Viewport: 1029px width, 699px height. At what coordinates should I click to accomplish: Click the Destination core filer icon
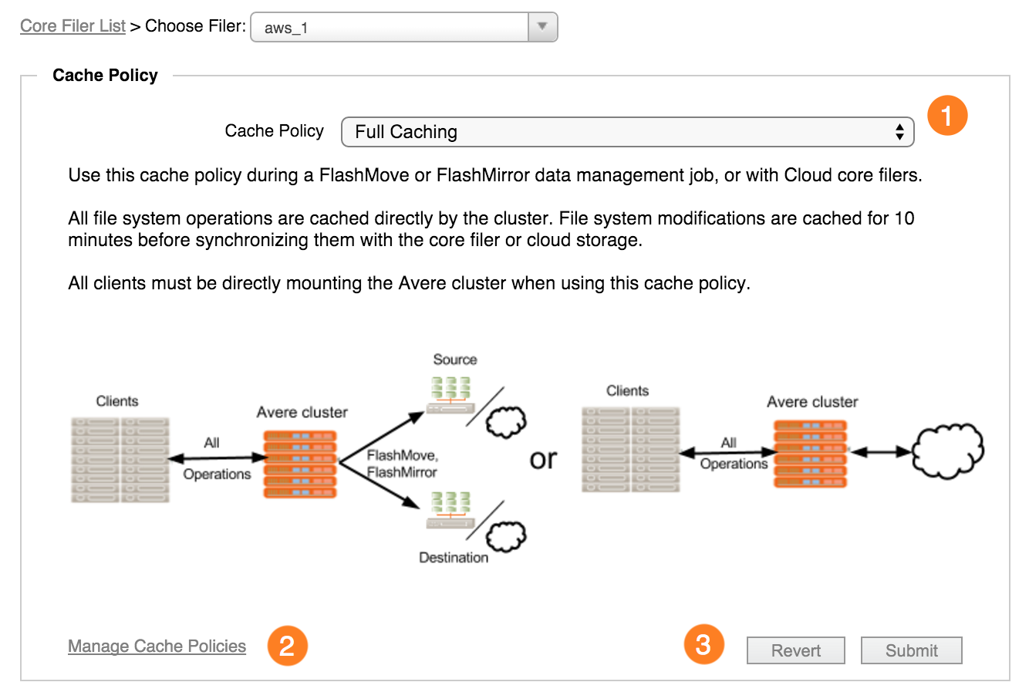click(450, 510)
